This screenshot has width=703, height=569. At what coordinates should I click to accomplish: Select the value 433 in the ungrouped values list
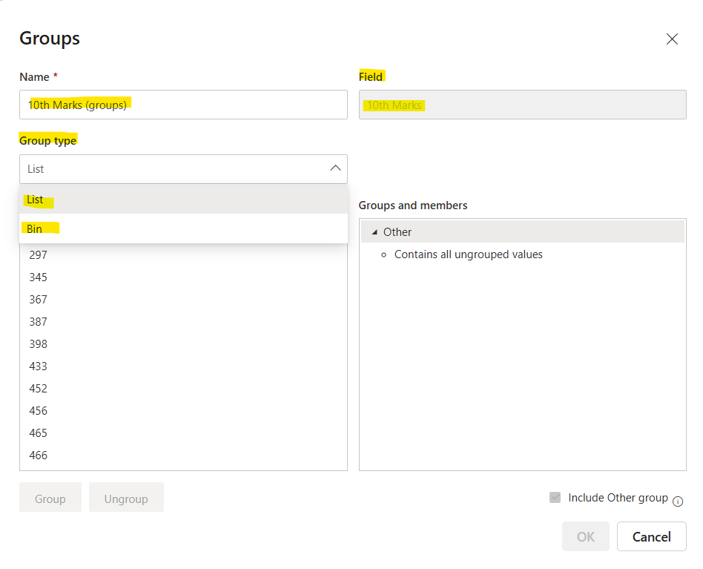[38, 366]
